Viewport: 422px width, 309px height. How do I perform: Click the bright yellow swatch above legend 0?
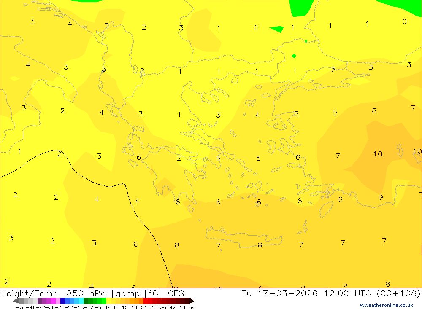(109, 301)
